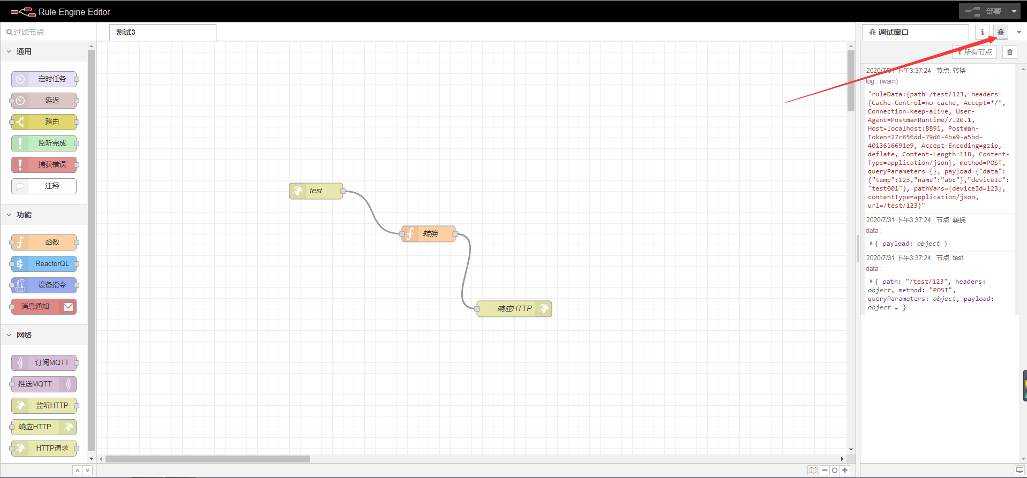
Task: Collapse the 网络 palette category
Action: (9, 335)
